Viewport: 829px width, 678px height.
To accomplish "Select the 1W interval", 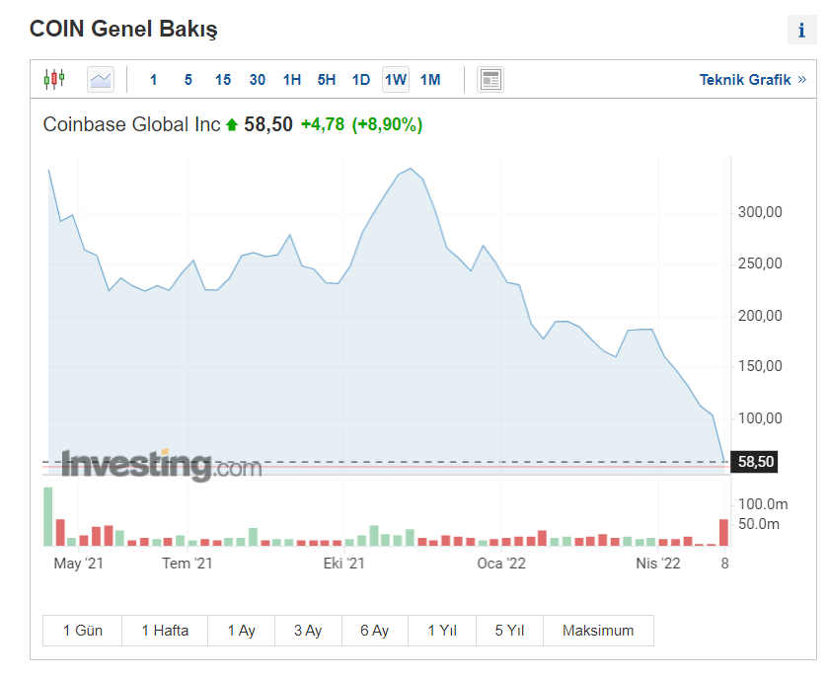I will point(396,80).
